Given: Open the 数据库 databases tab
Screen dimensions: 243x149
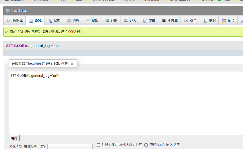Looking at the screenshot, I should click(x=14, y=20).
